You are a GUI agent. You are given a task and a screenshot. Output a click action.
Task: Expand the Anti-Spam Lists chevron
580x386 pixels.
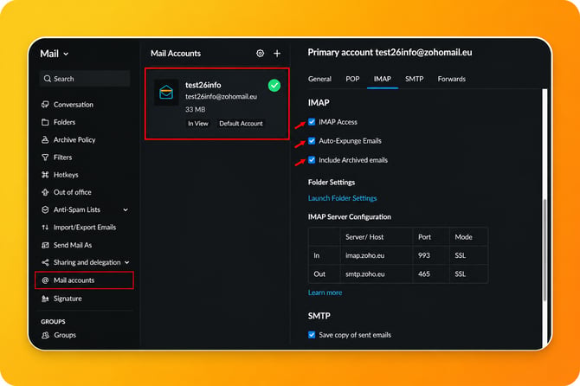(x=126, y=209)
